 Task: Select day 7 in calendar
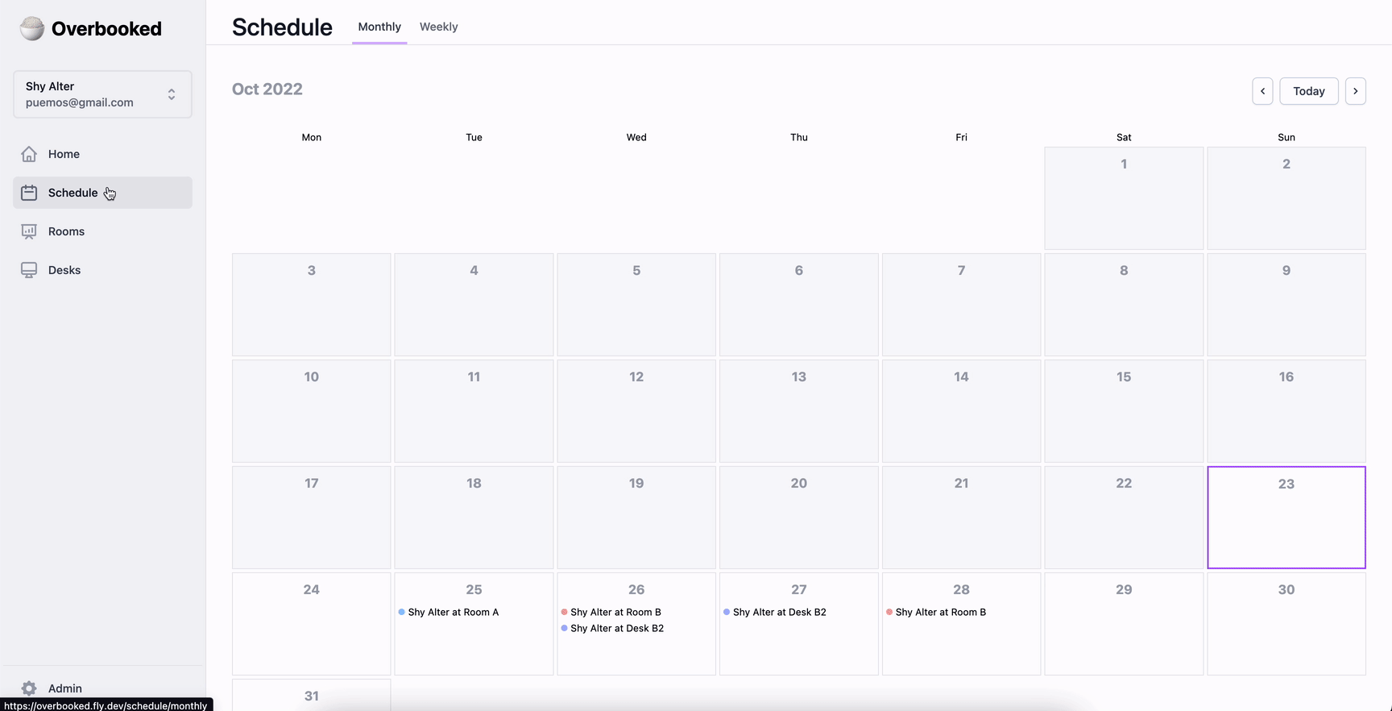click(961, 305)
